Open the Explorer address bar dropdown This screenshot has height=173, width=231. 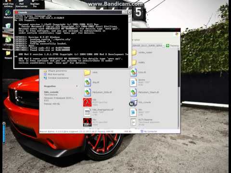[x=164, y=46]
